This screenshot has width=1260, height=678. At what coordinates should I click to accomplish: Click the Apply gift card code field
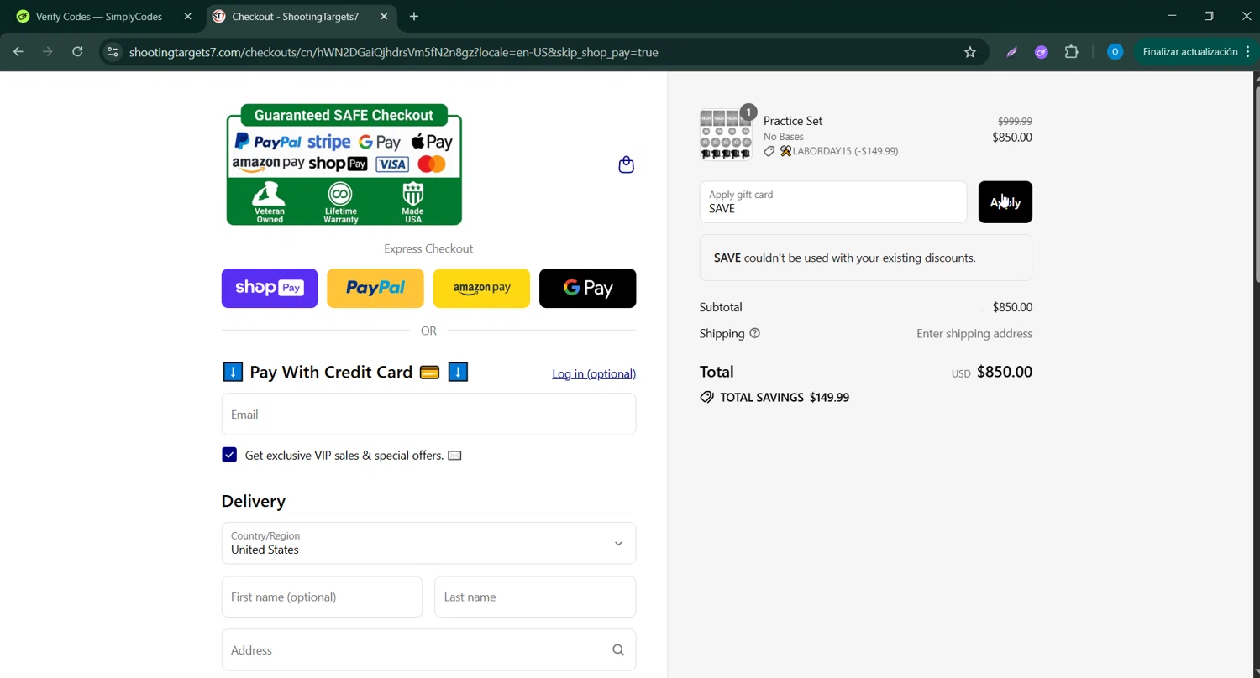pos(833,202)
